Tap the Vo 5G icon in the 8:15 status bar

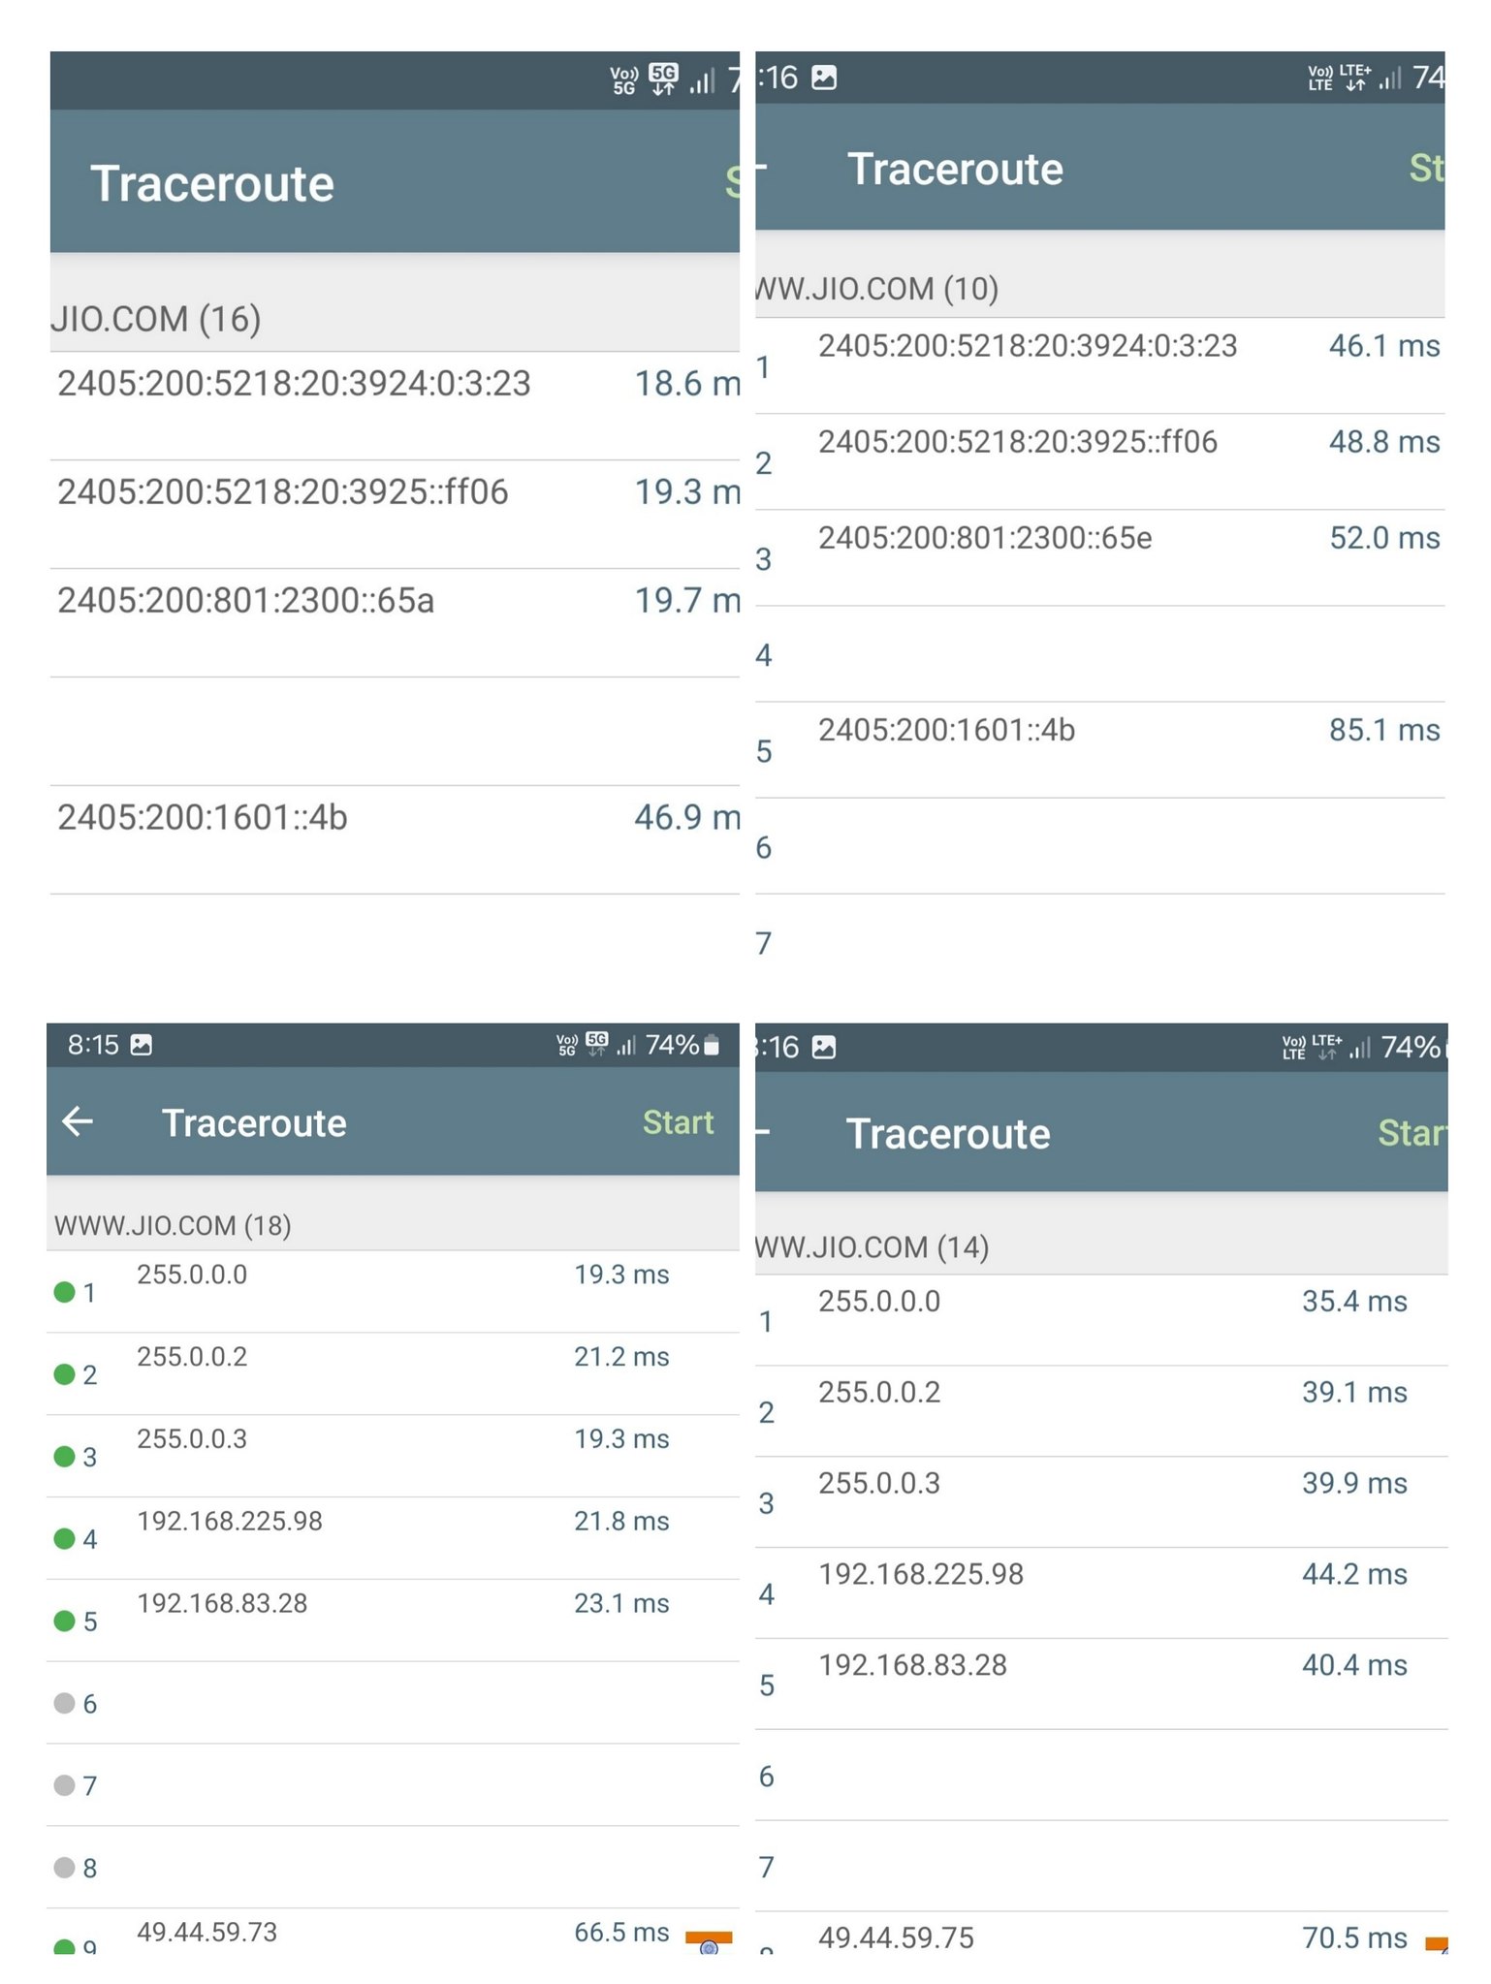567,1045
